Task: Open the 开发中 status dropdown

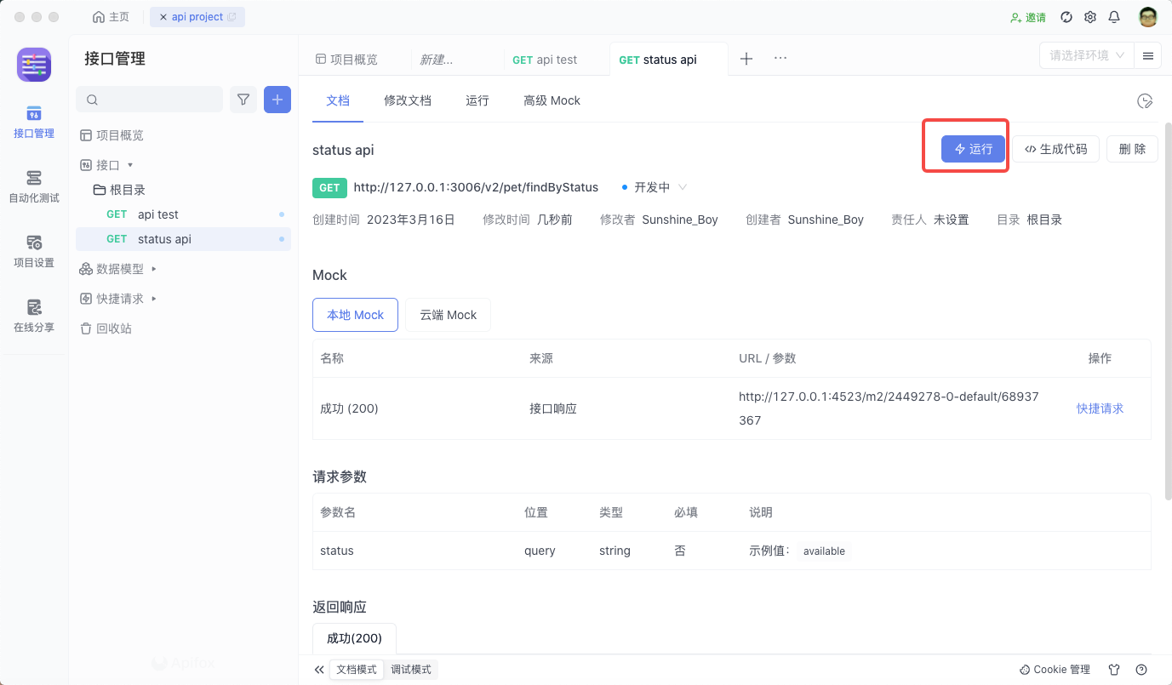Action: (x=652, y=187)
